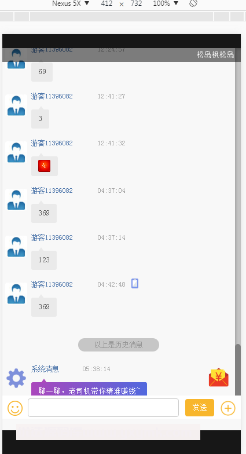Click the user avatar beside the 123 message

(x=16, y=247)
